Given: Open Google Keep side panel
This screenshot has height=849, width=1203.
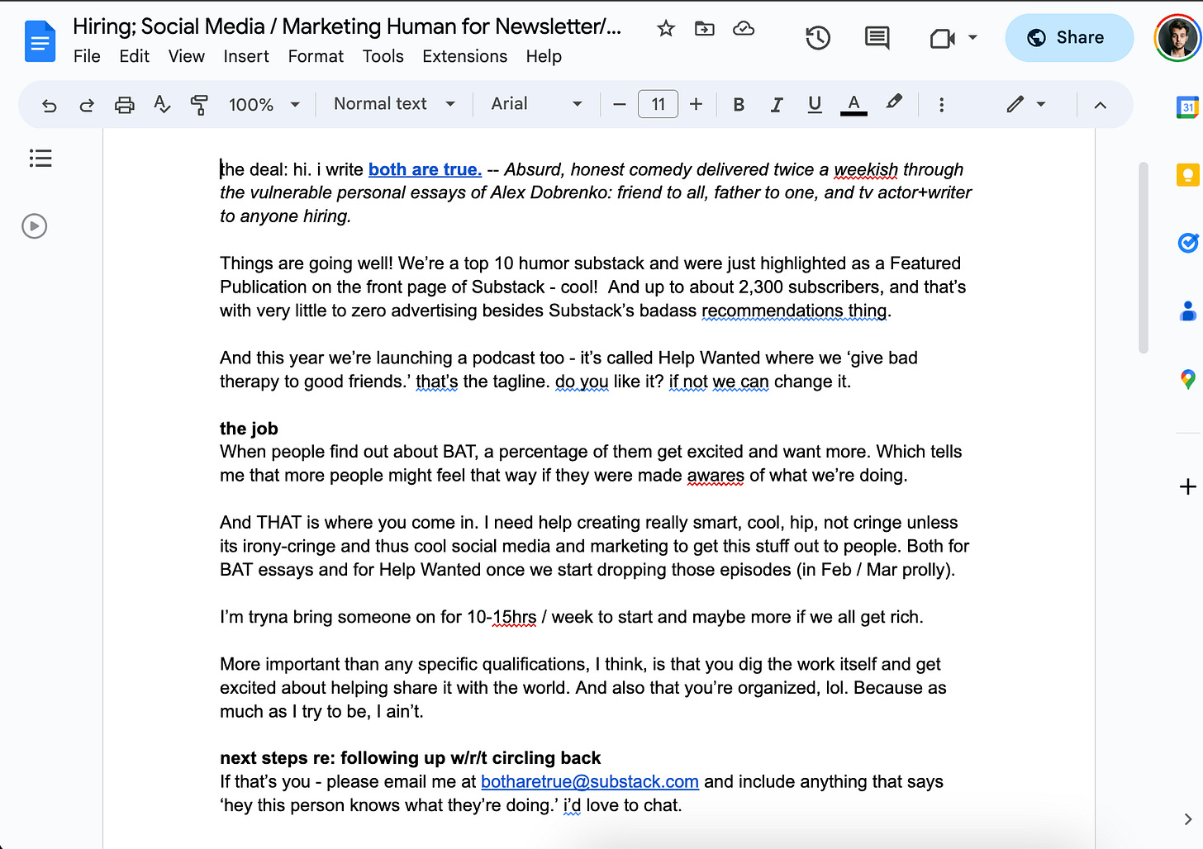Looking at the screenshot, I should pyautogui.click(x=1187, y=175).
